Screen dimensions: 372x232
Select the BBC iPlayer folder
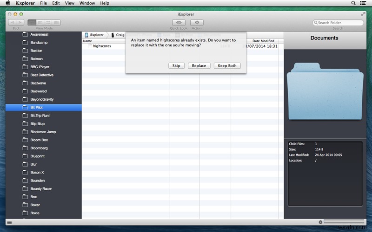click(x=44, y=67)
